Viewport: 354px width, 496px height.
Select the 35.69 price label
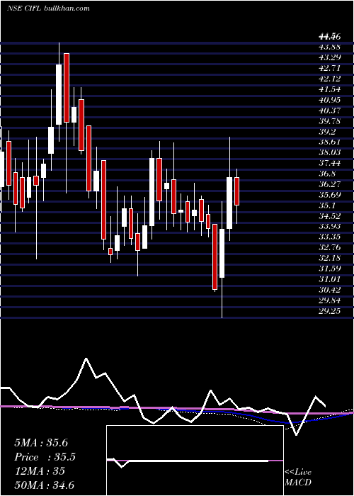point(330,195)
